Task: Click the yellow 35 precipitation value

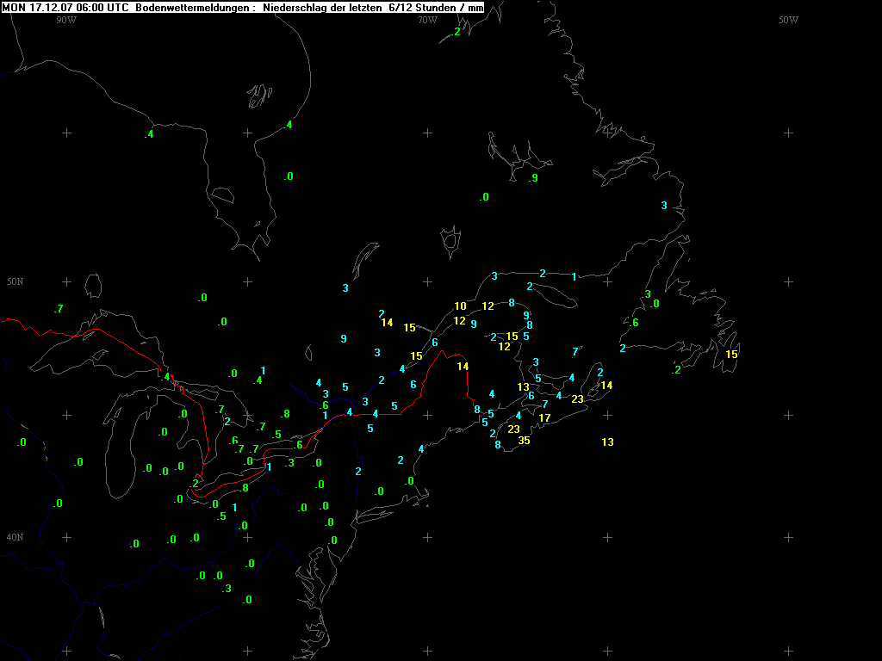Action: tap(524, 441)
